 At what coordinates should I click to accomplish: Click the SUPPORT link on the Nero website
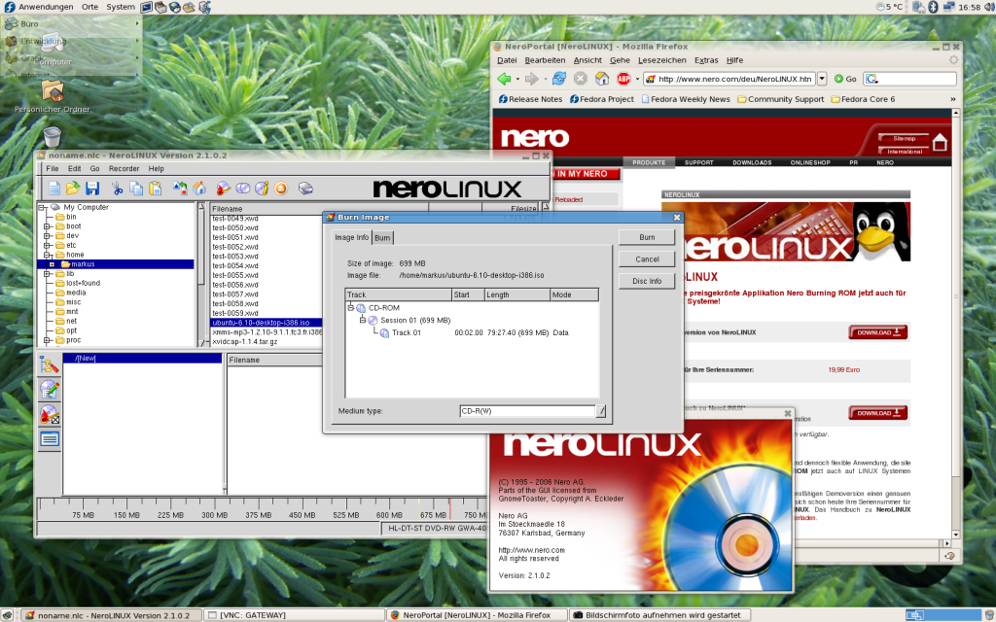pos(698,162)
